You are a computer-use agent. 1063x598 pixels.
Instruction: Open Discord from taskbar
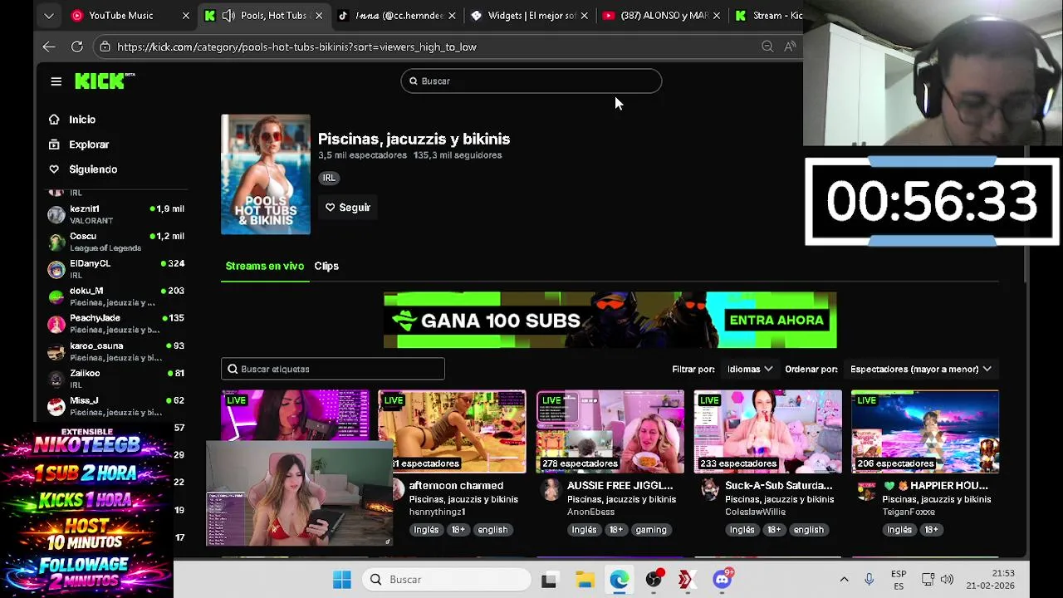point(722,580)
